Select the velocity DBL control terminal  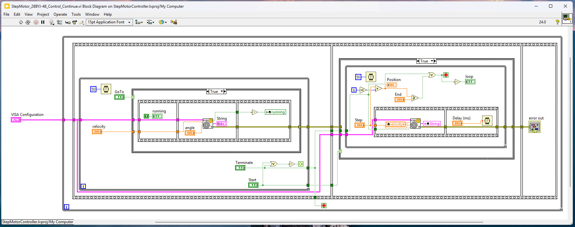pyautogui.click(x=97, y=132)
